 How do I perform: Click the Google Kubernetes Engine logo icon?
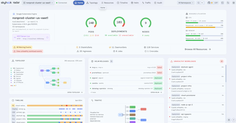(14, 14)
